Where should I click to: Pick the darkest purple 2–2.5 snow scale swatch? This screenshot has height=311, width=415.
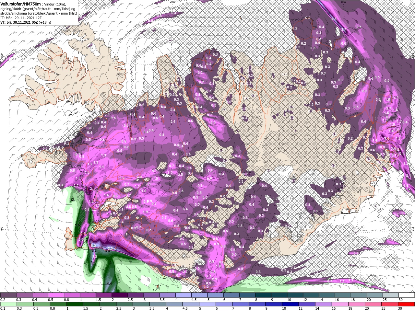(x=120, y=295)
